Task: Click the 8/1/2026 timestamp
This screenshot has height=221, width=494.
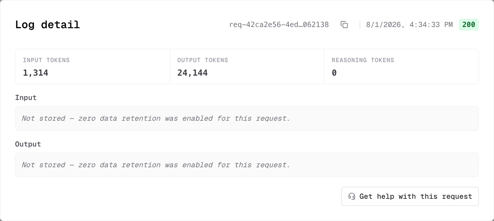Action: [x=409, y=25]
